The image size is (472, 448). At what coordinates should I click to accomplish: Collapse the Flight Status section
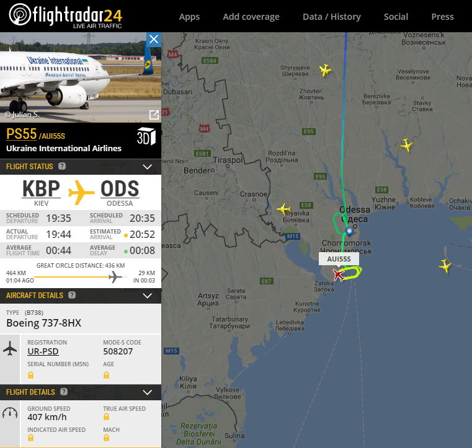point(147,167)
